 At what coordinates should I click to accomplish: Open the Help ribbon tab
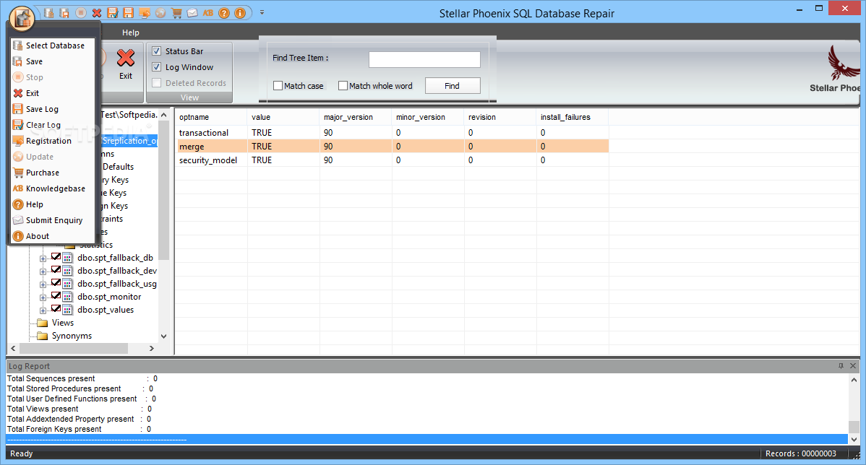131,32
